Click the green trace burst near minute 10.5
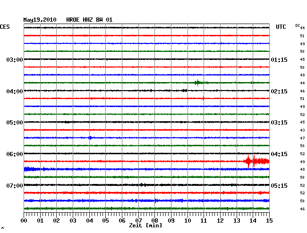 coord(198,83)
